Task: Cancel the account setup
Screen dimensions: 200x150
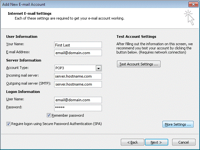Action: tap(183, 142)
